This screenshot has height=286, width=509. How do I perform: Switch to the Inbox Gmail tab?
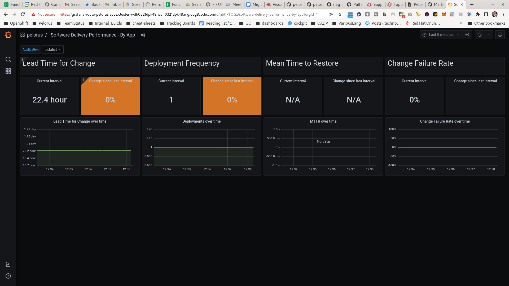[113, 5]
